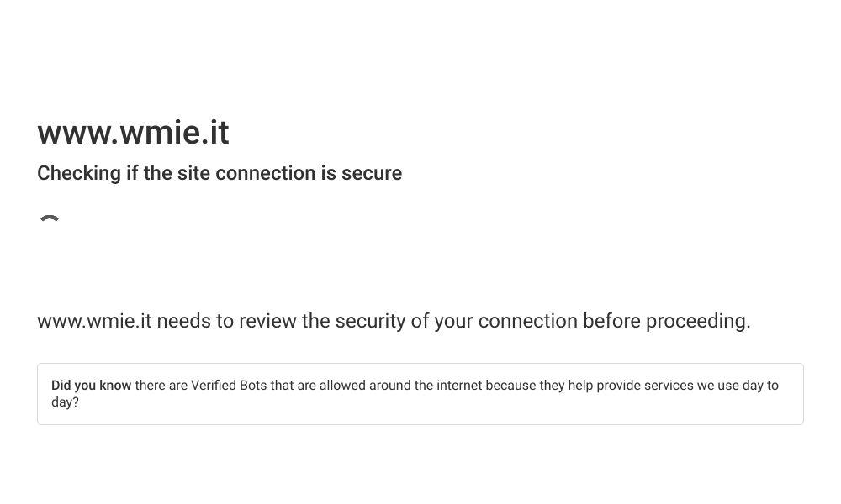Click the word 'secure' in subheading
Screen dimensions: 841x504
372,174
